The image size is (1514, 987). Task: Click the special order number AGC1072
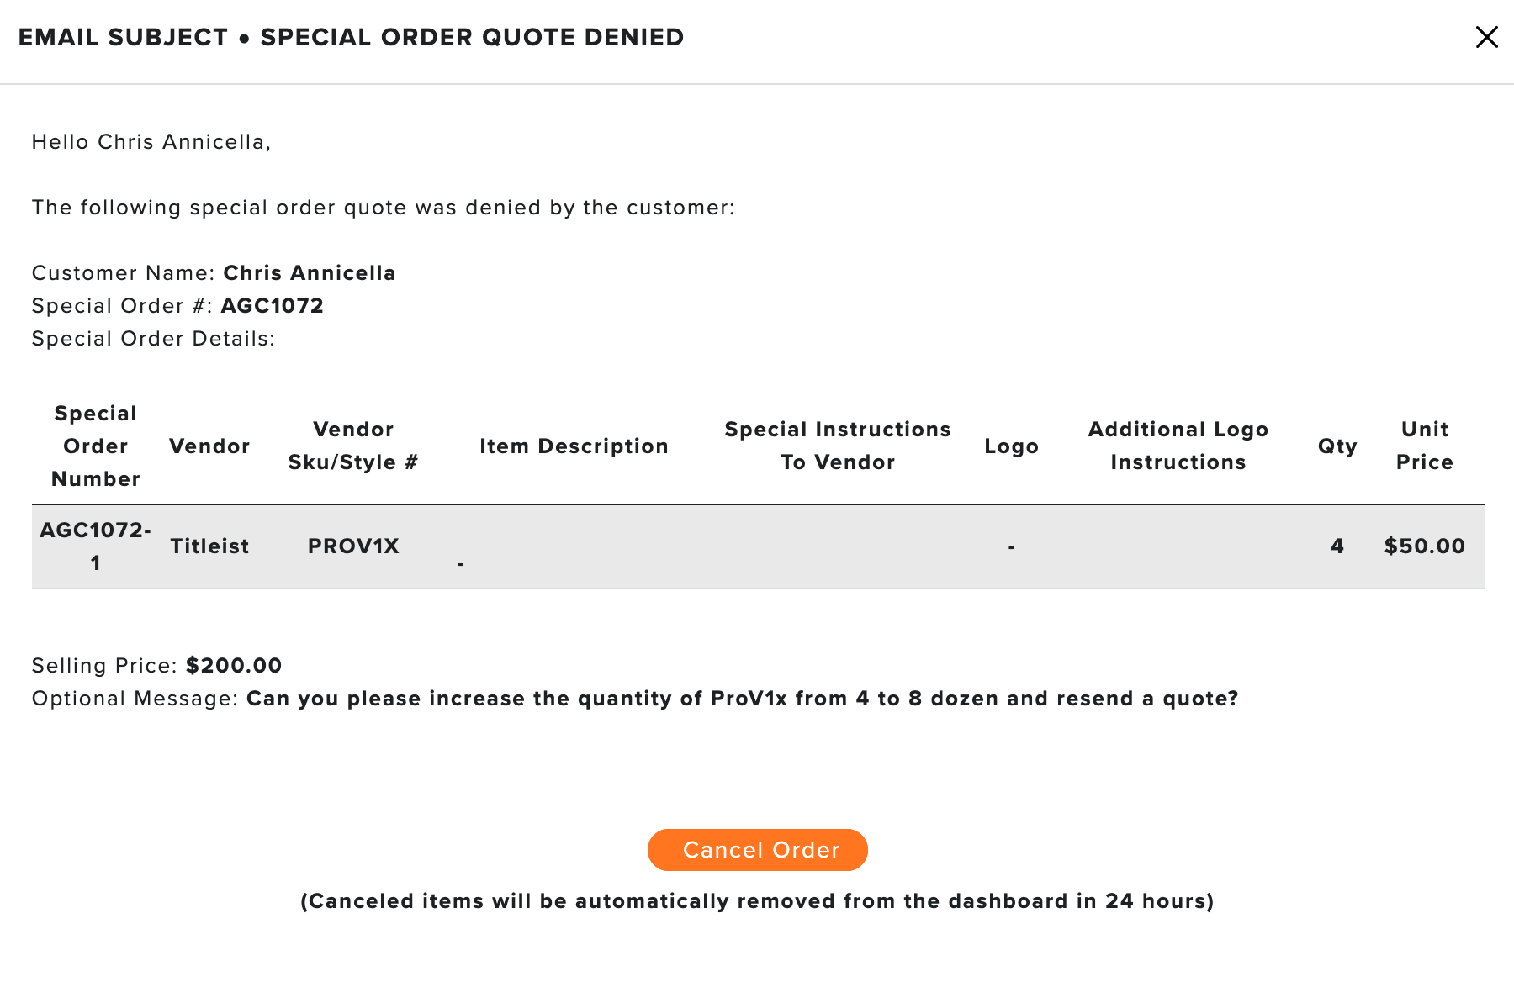(x=272, y=306)
